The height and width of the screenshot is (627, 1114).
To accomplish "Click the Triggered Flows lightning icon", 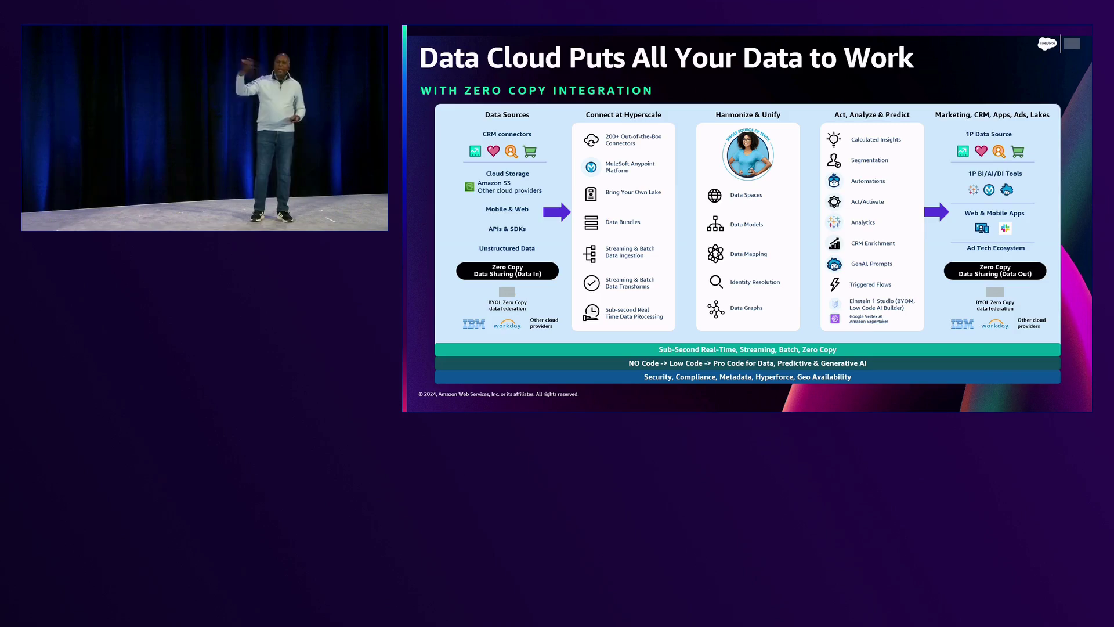I will point(834,284).
